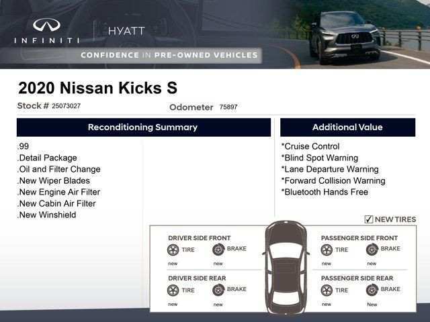Click 'new' under Passenger Side Front tire
Image resolution: width=430 pixels, height=322 pixels.
click(x=327, y=264)
